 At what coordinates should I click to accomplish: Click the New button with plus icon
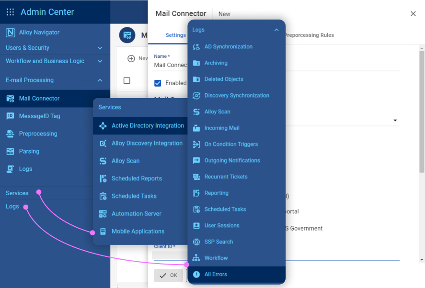[x=138, y=58]
